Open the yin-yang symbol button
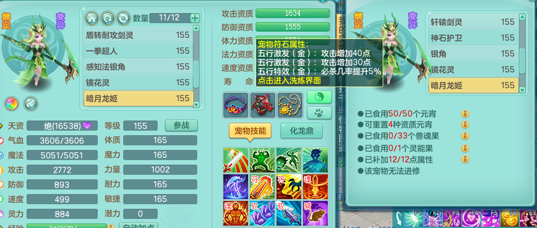Image resolution: width=537 pixels, height=228 pixels. [319, 97]
